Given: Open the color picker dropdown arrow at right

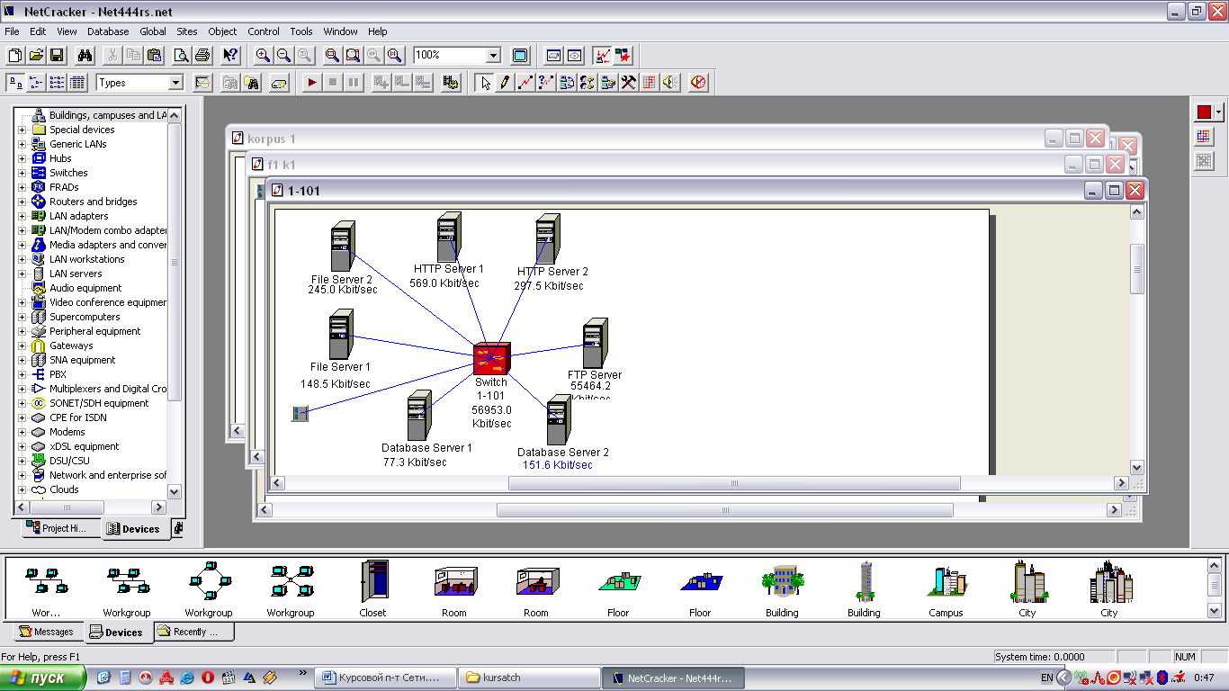Looking at the screenshot, I should pyautogui.click(x=1218, y=112).
